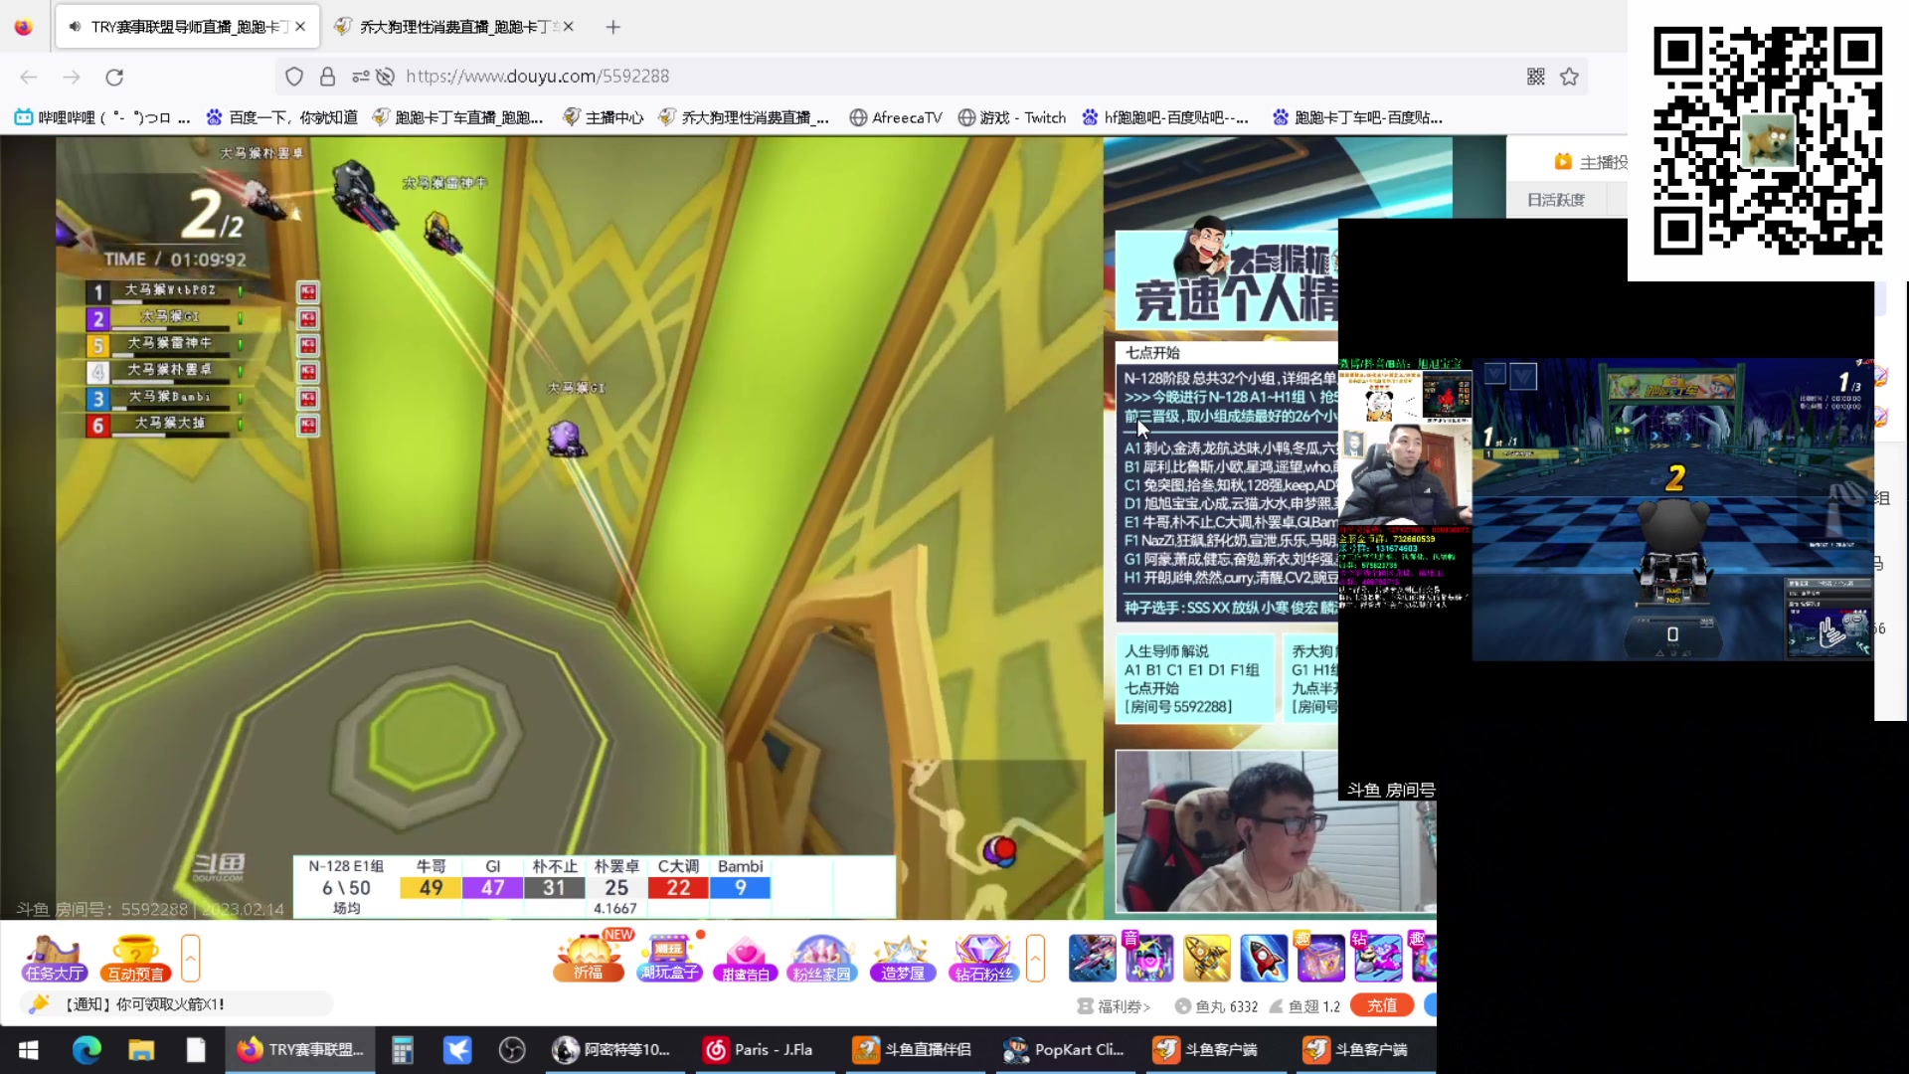Screen dimensions: 1909x1074
Task: Click the 充值 recharge button
Action: coord(1381,1005)
